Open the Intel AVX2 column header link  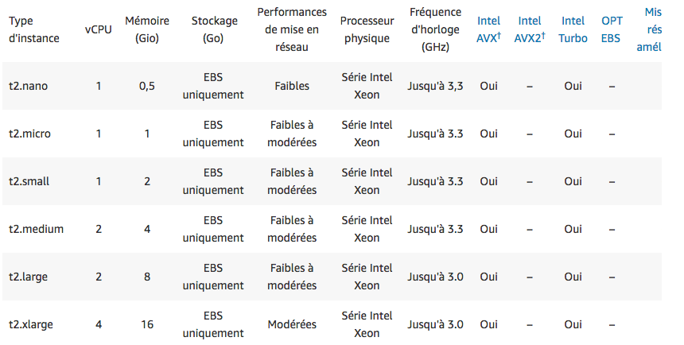pos(529,29)
